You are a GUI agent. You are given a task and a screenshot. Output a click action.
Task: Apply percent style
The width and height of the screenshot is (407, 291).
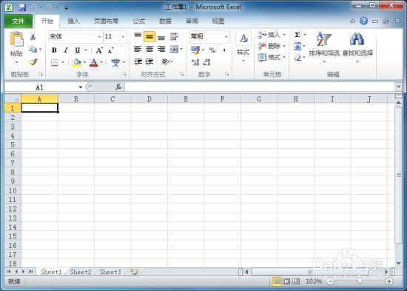coord(212,50)
